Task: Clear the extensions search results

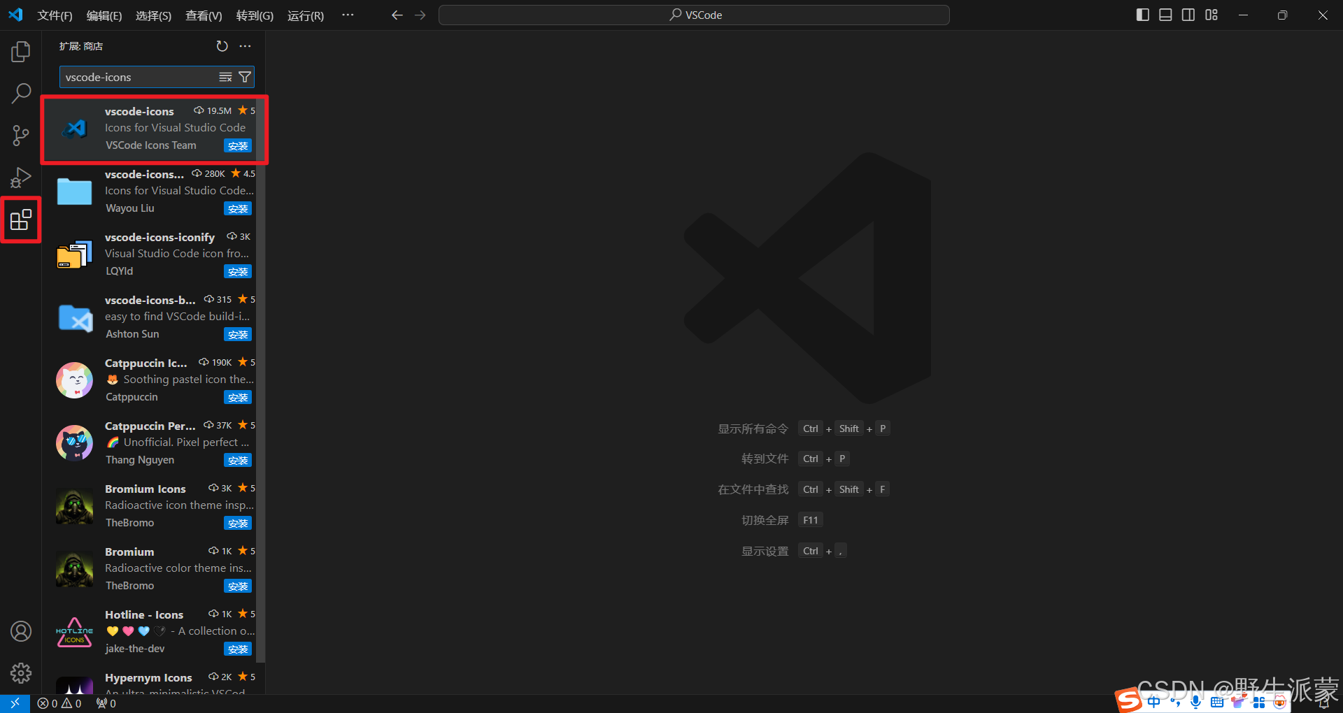Action: coord(225,77)
